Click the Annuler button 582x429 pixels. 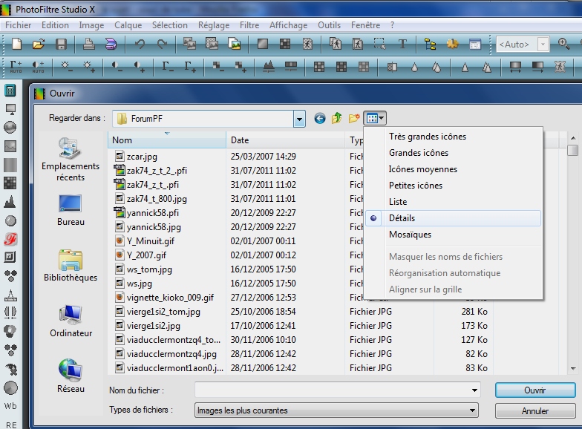tap(535, 411)
